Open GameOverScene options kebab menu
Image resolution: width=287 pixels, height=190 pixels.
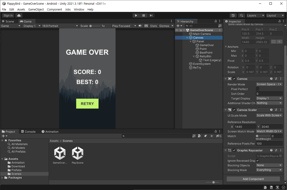220,30
